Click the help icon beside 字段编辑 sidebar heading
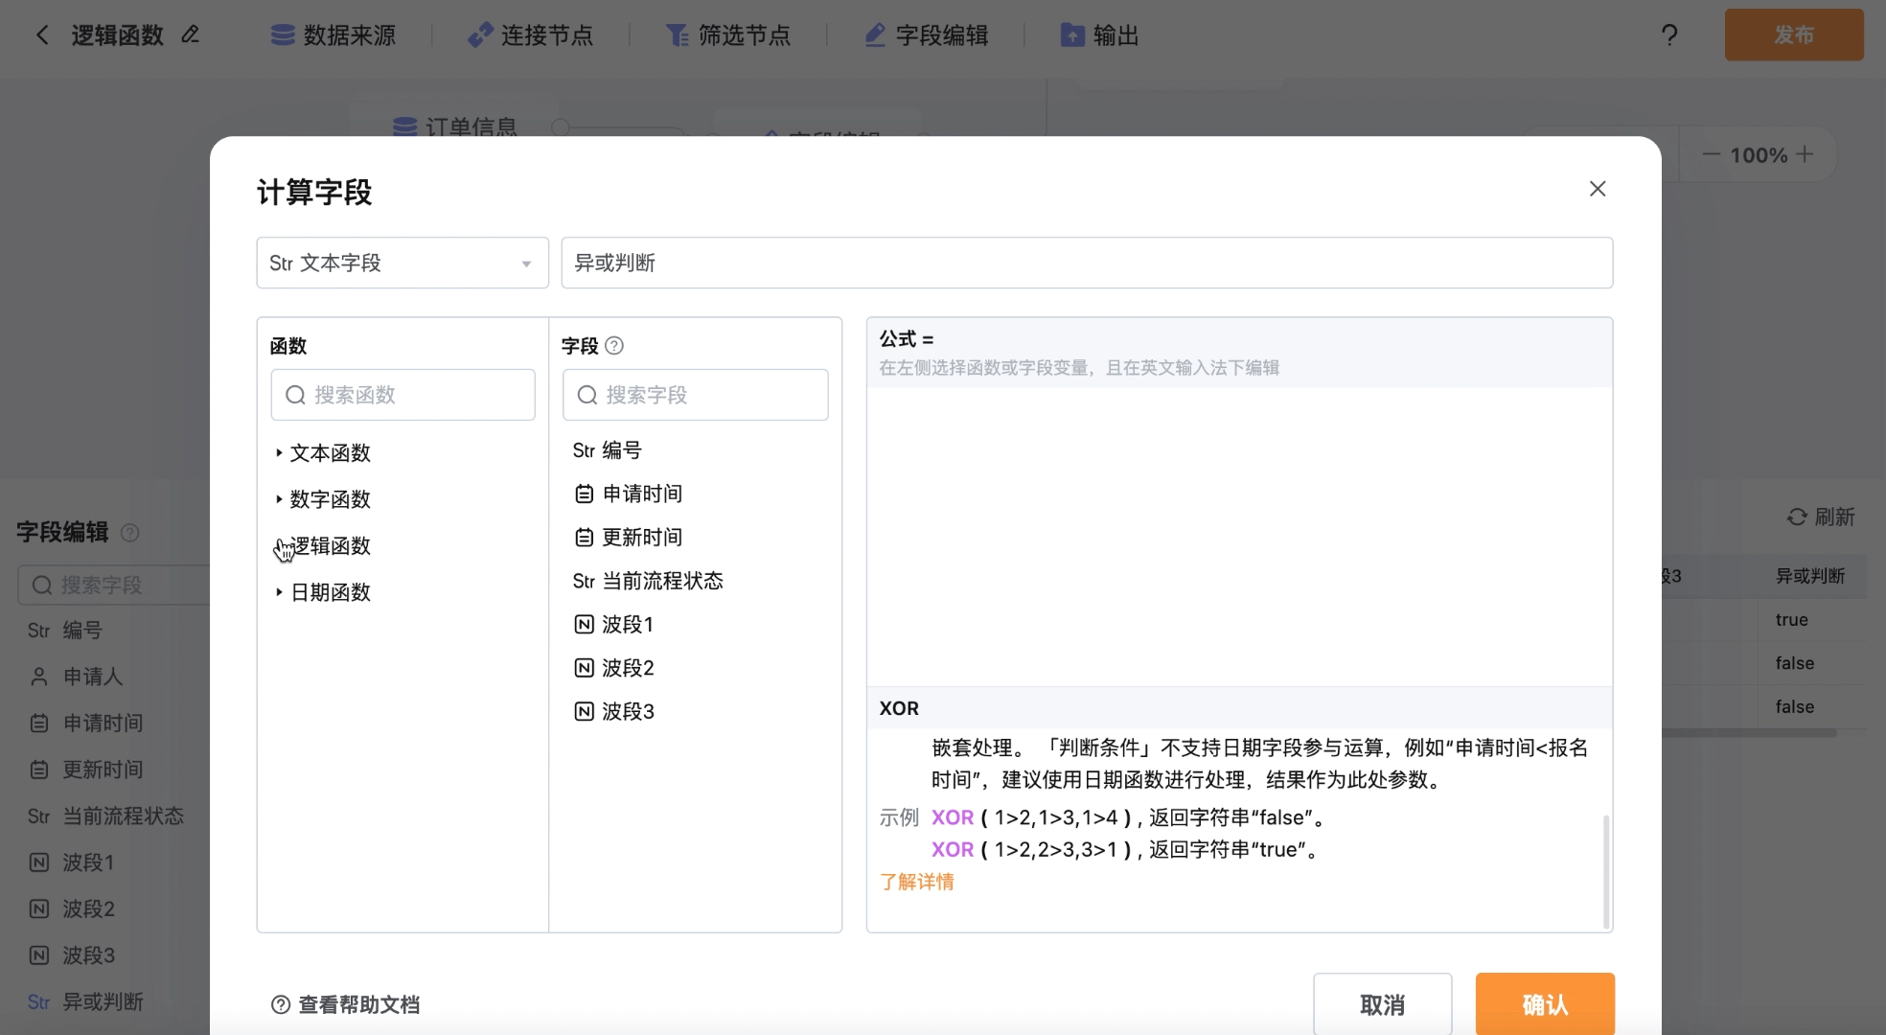The image size is (1886, 1035). pyautogui.click(x=130, y=533)
